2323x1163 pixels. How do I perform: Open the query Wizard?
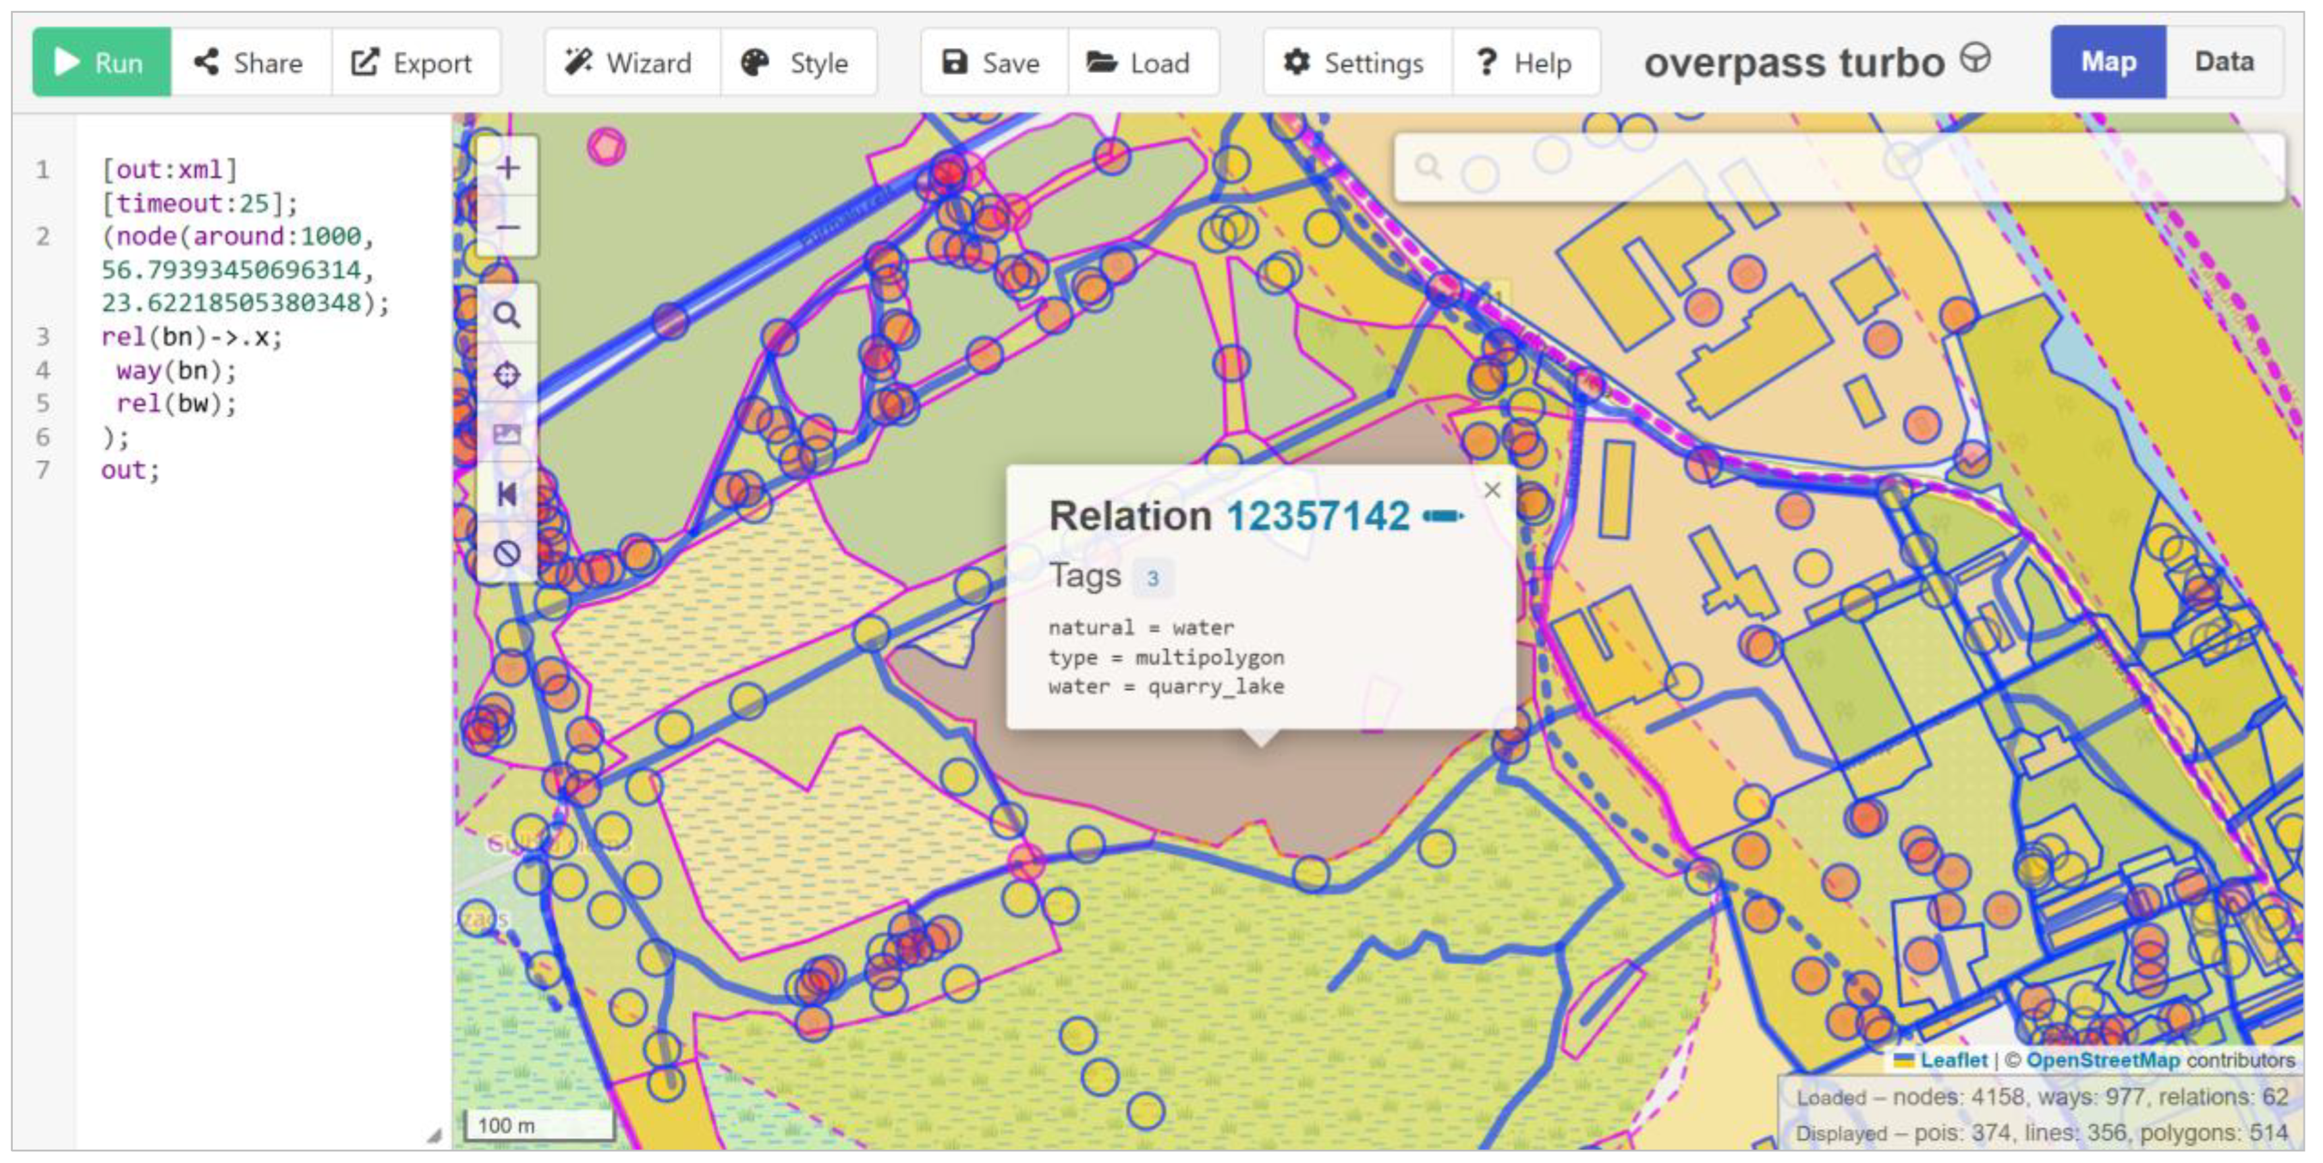(x=630, y=62)
